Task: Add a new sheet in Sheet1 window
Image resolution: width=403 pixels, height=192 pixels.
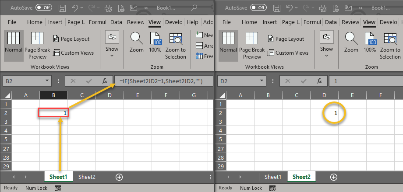Action: 119,177
